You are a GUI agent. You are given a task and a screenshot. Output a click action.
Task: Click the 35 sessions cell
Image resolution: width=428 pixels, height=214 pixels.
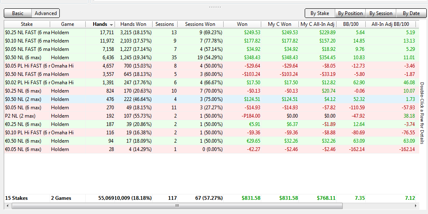point(174,58)
